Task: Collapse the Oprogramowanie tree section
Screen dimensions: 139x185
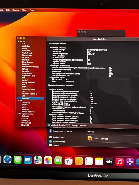Action: click(x=18, y=114)
